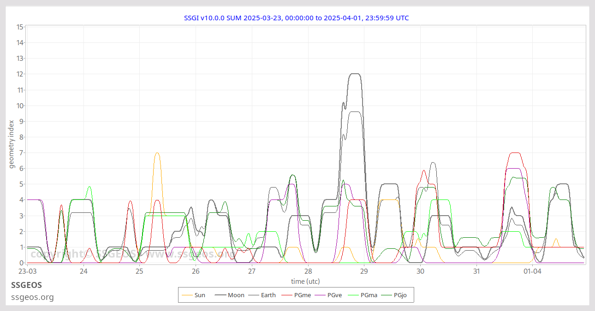Click the 7 y-axis tick label
Image resolution: width=595 pixels, height=311 pixels.
tap(21, 153)
